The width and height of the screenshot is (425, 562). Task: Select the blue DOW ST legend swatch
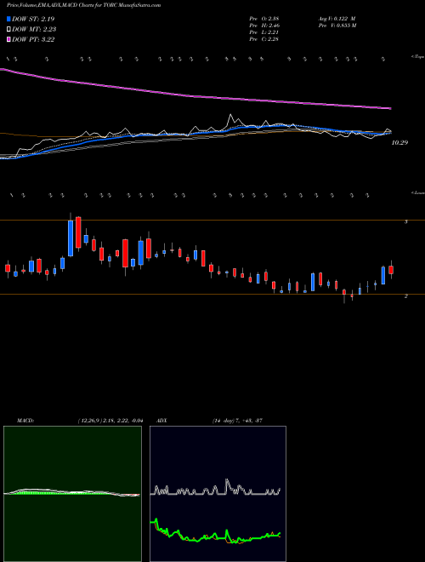tap(8, 19)
